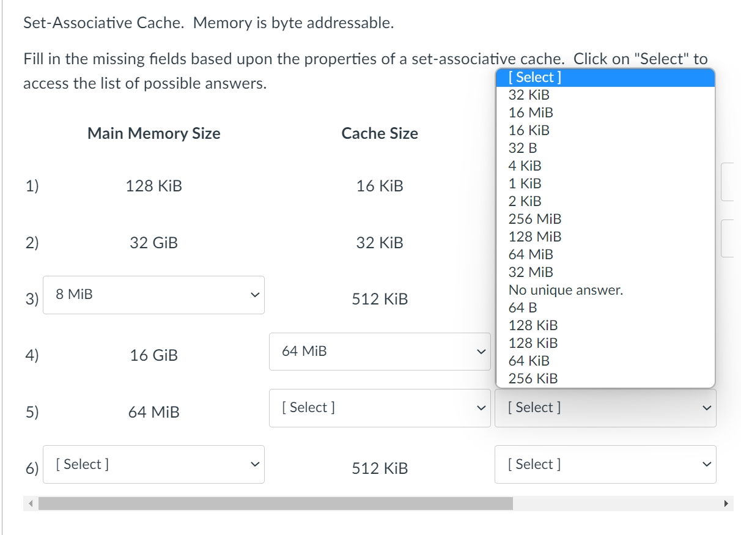Open the "8 MiB" dropdown on row 3
Image resolution: width=741 pixels, height=535 pixels.
click(x=153, y=295)
